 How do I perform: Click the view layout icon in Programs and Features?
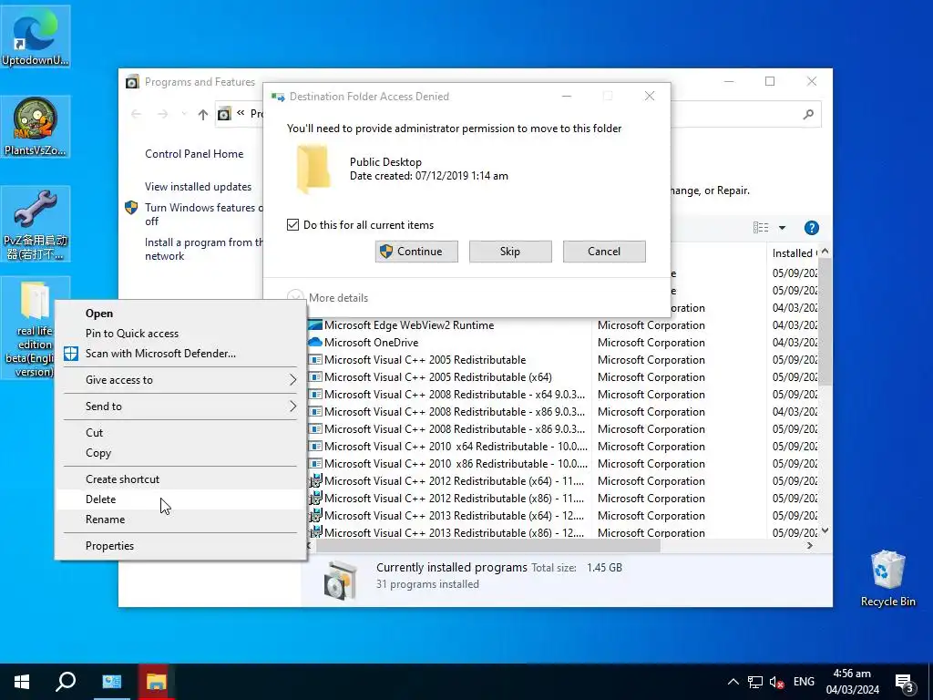pyautogui.click(x=761, y=227)
